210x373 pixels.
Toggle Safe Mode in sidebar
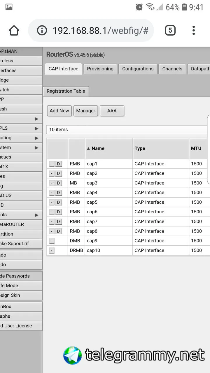coord(21,286)
